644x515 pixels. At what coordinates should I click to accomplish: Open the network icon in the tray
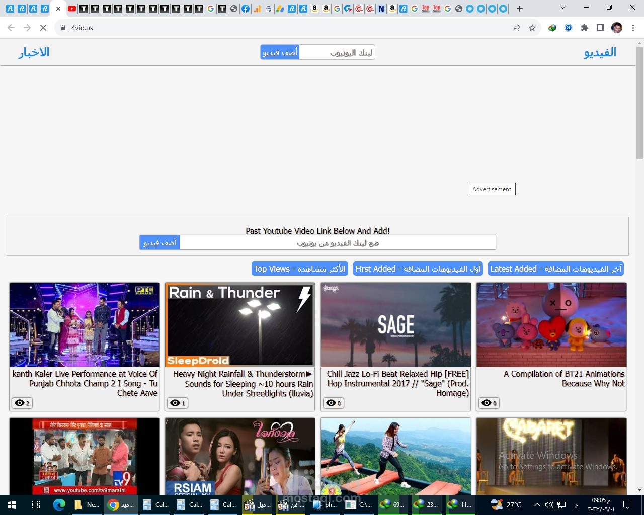coord(561,505)
